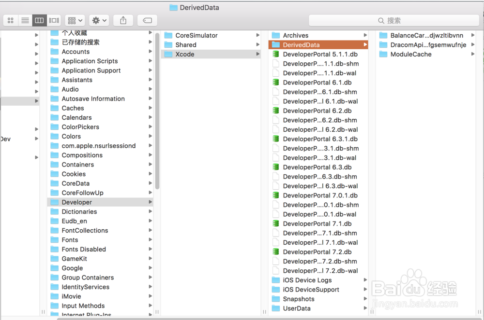Select the Cover Flow view icon
This screenshot has width=484, height=320.
pyautogui.click(x=54, y=20)
